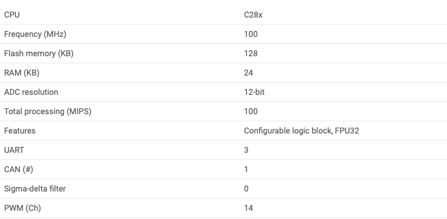Select the Flash memory (KB) label
Viewport: 447px width, 219px height.
tap(39, 54)
